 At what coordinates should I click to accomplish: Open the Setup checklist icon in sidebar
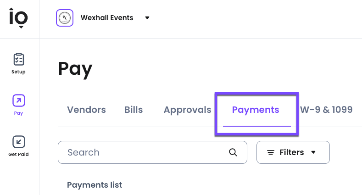[19, 59]
